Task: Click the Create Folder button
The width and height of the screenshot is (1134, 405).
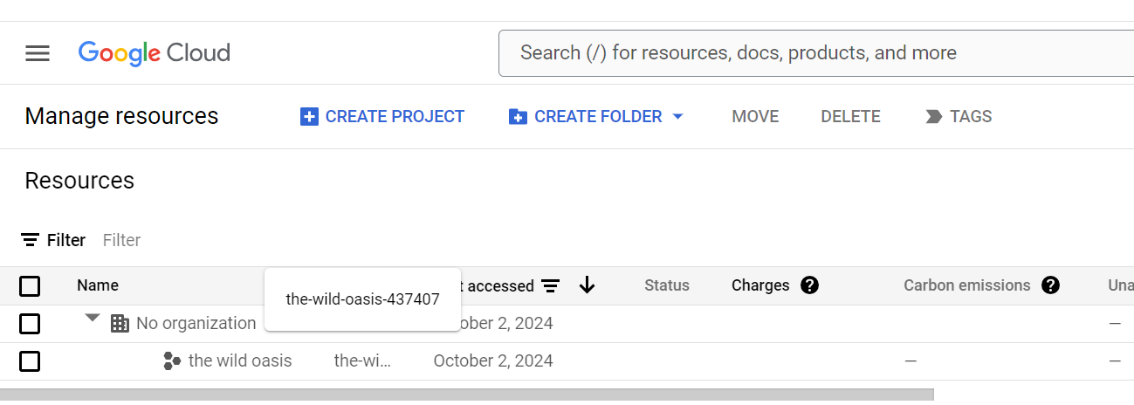Action: click(x=586, y=117)
